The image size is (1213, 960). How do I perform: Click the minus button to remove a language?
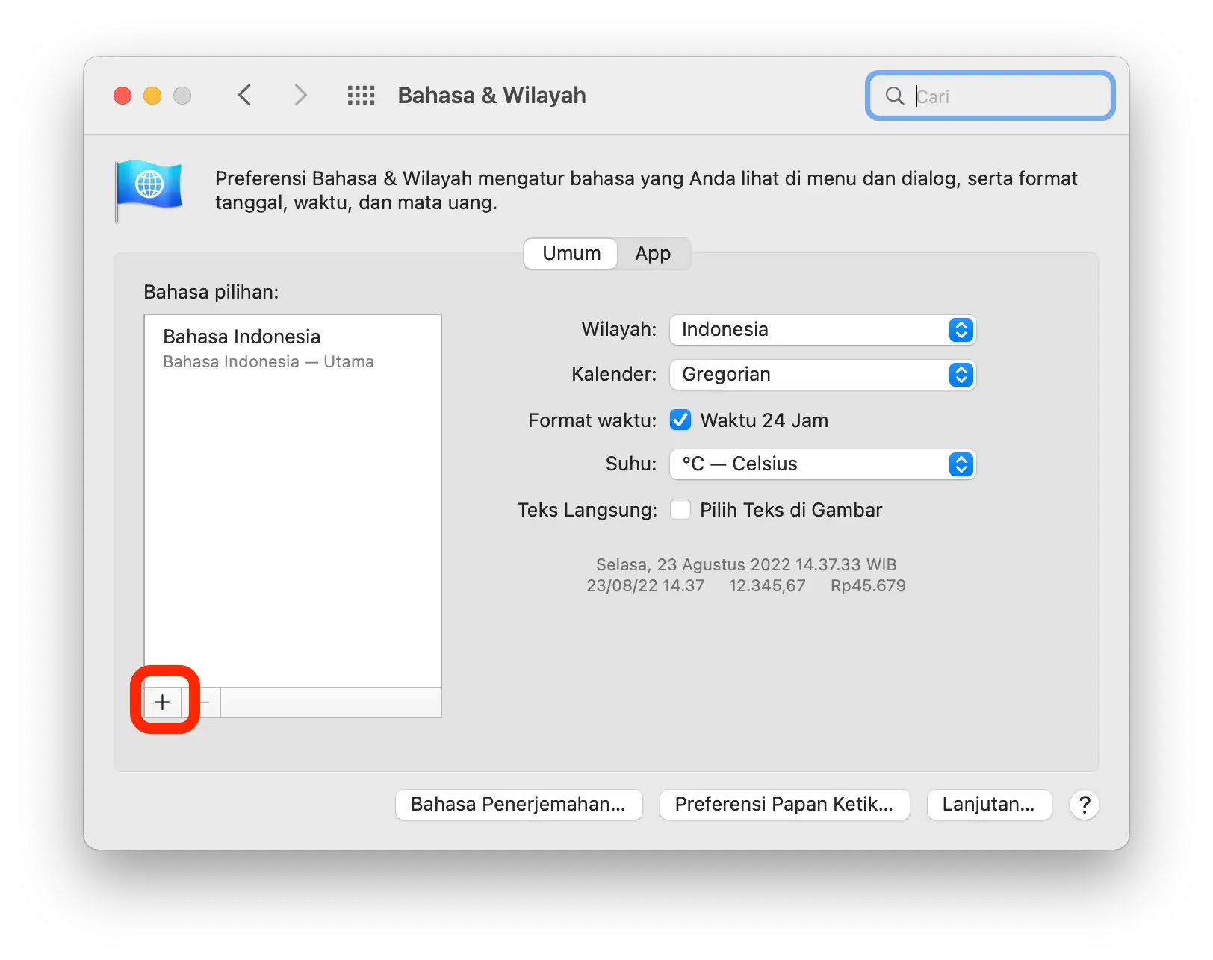[x=204, y=702]
